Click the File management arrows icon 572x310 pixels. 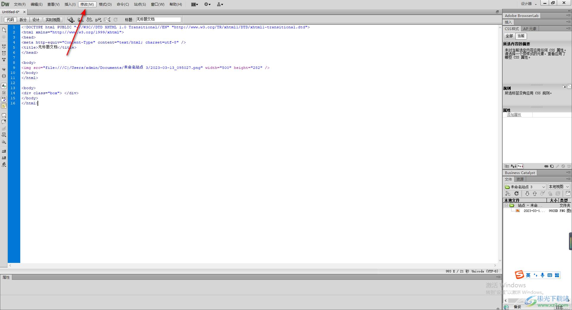tap(89, 20)
